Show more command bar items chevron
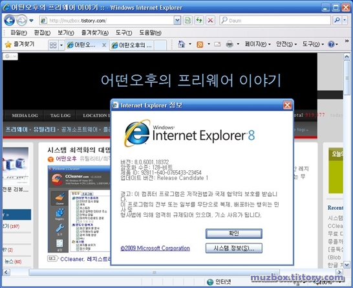The height and width of the screenshot is (288, 353). click(347, 41)
